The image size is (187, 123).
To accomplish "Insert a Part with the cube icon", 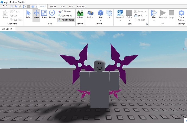I will [x=101, y=13].
